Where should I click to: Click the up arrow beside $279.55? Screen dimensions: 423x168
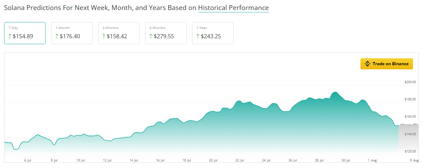pyautogui.click(x=151, y=36)
